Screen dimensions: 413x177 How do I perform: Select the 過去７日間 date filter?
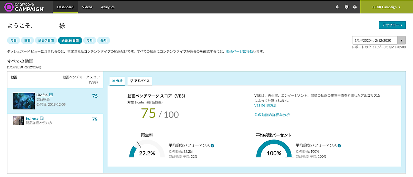pos(46,41)
